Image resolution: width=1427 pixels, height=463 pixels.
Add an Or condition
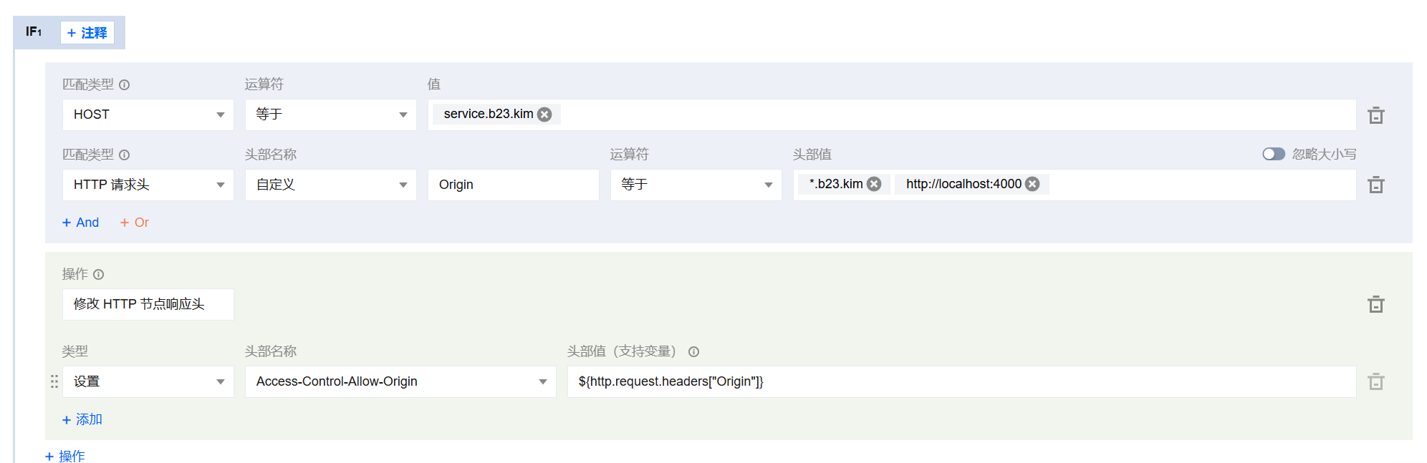pos(135,223)
